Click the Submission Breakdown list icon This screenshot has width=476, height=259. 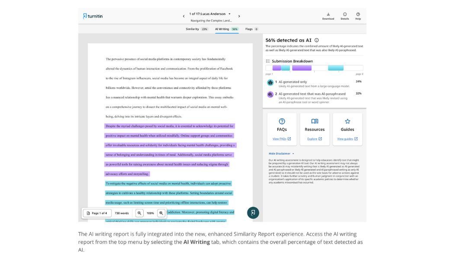[x=268, y=60]
